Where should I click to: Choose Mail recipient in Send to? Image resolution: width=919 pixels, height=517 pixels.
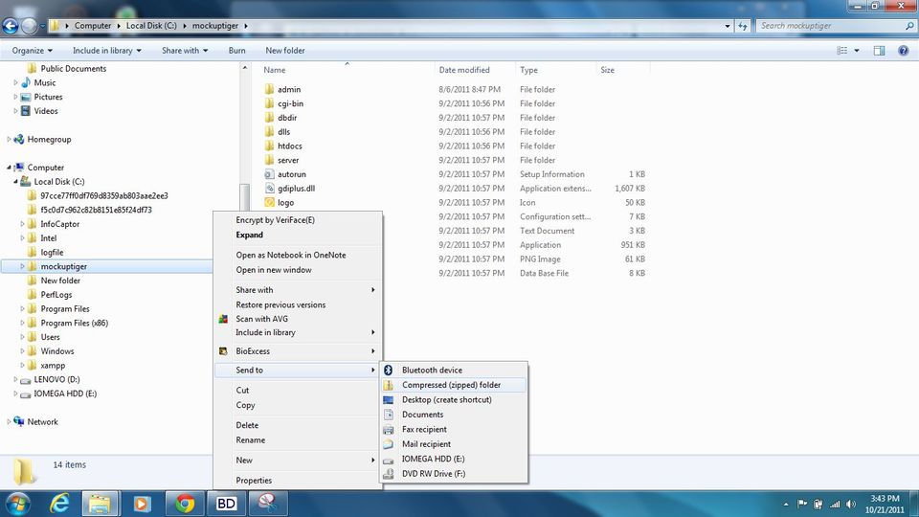coord(454,443)
